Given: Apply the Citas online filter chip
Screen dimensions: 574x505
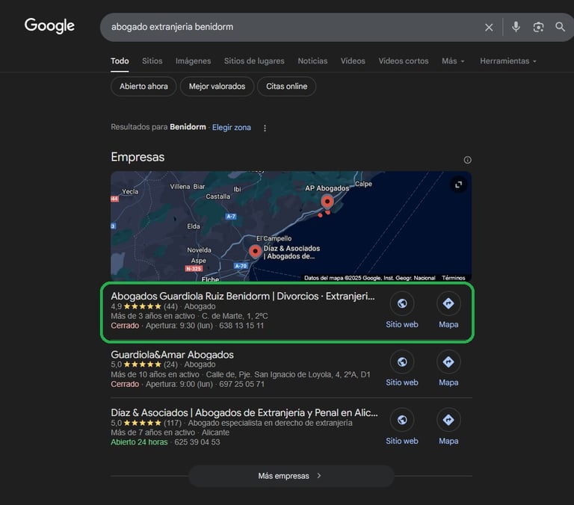Looking at the screenshot, I should point(287,87).
